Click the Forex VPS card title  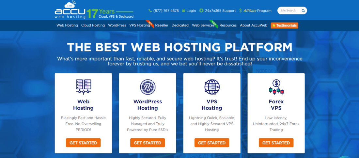276,105
